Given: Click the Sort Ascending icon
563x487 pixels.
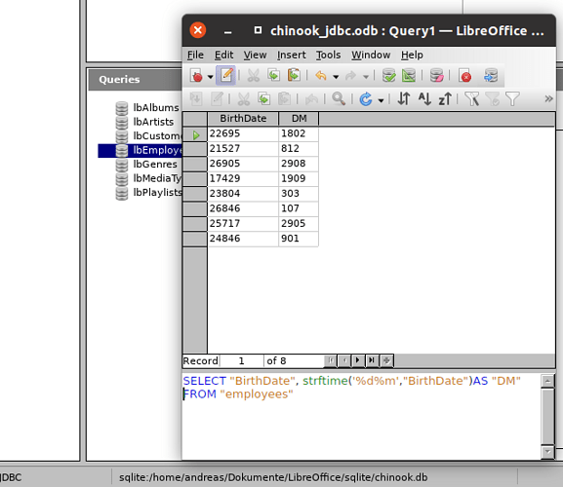Looking at the screenshot, I should 424,98.
